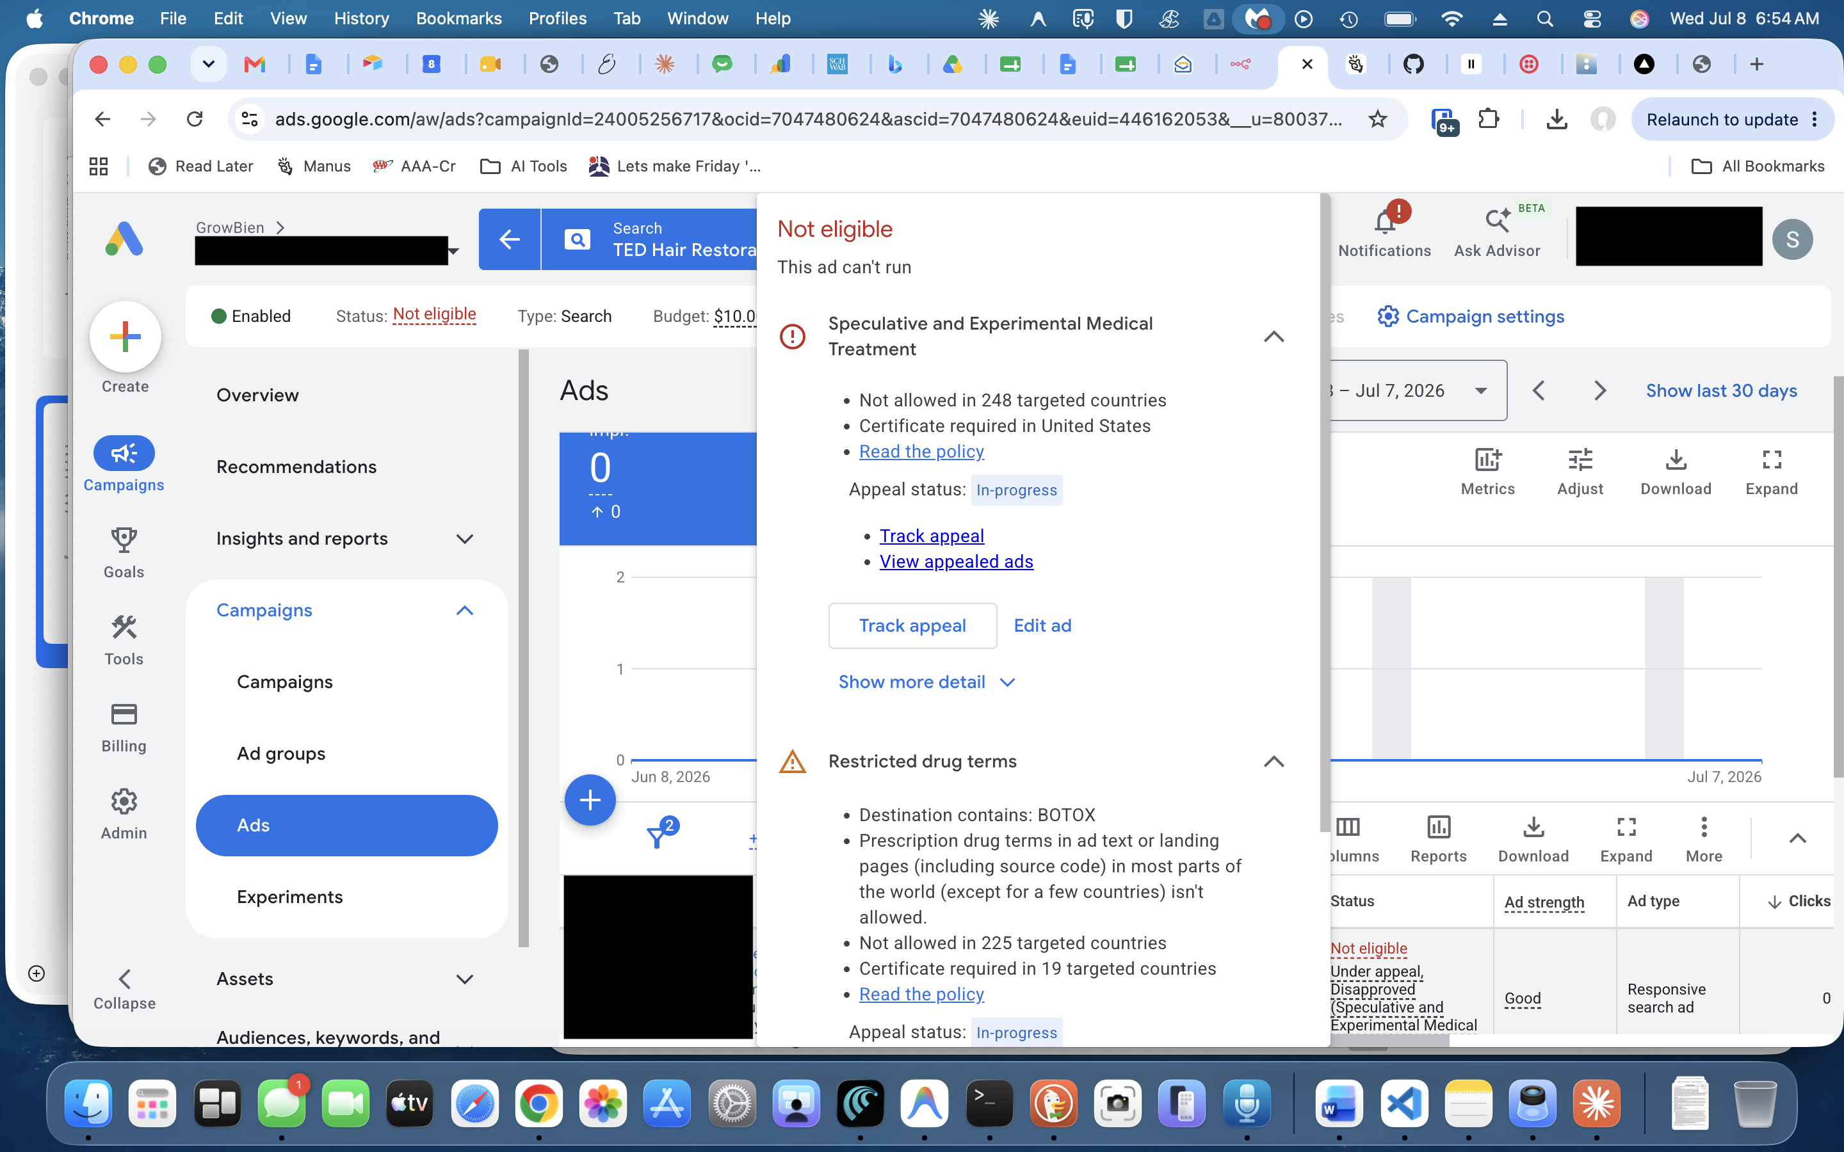Go to next date range
Screen dimensions: 1844x1152
(1599, 391)
